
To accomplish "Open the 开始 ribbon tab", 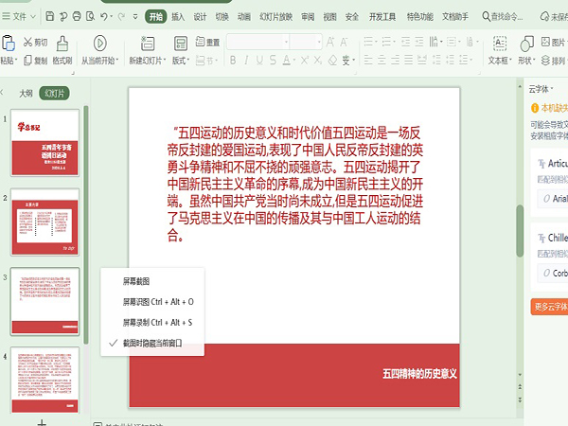I will (x=156, y=16).
